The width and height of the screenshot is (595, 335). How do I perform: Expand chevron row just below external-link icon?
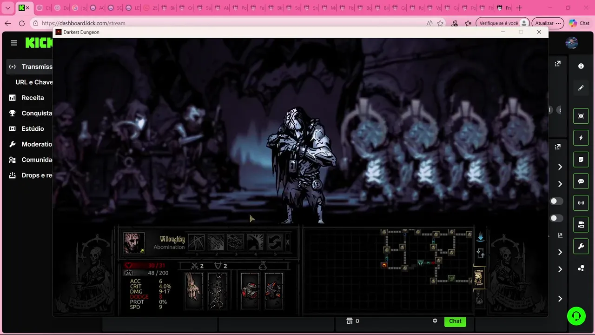pos(560,252)
